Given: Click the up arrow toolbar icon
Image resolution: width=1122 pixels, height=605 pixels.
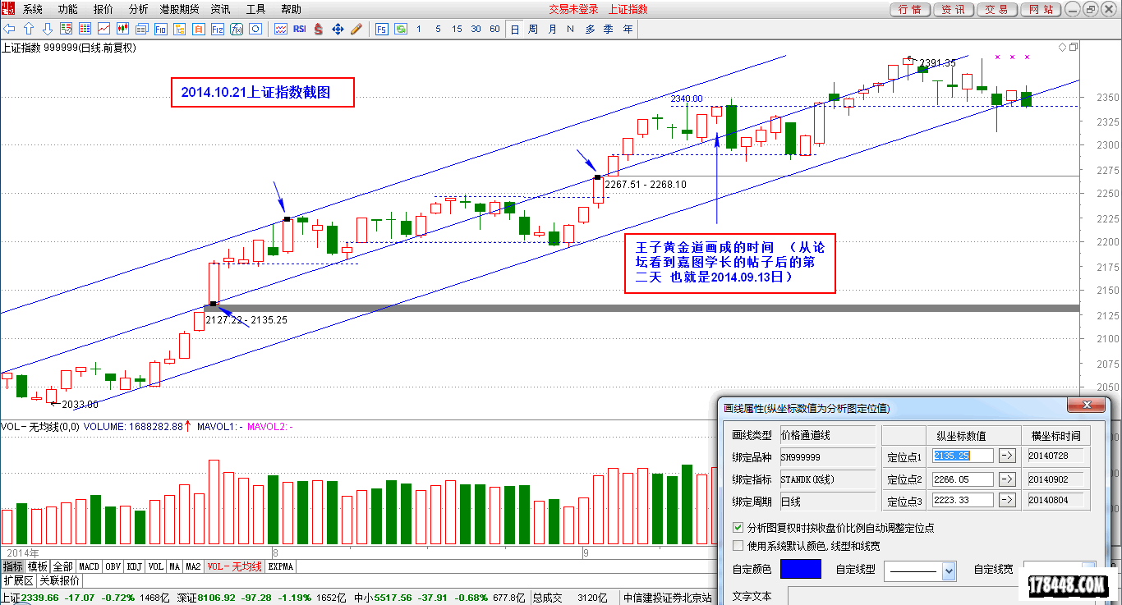Looking at the screenshot, I should pyautogui.click(x=28, y=29).
